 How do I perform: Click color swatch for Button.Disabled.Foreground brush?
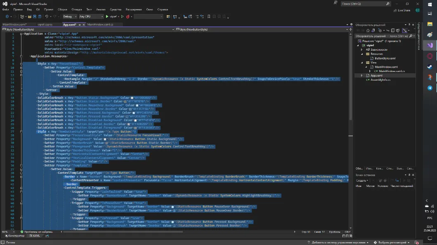[135, 128]
